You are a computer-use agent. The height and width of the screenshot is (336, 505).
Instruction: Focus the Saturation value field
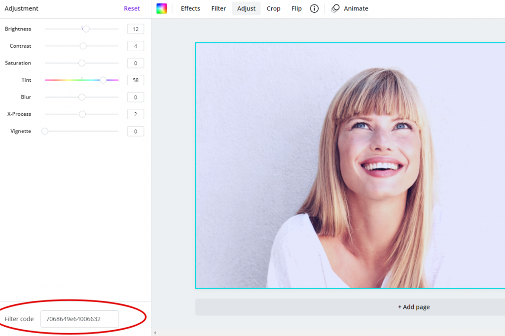pos(135,63)
